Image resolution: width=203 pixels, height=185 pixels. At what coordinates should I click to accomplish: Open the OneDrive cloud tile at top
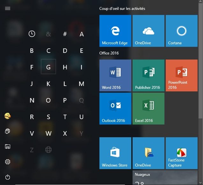point(149,31)
